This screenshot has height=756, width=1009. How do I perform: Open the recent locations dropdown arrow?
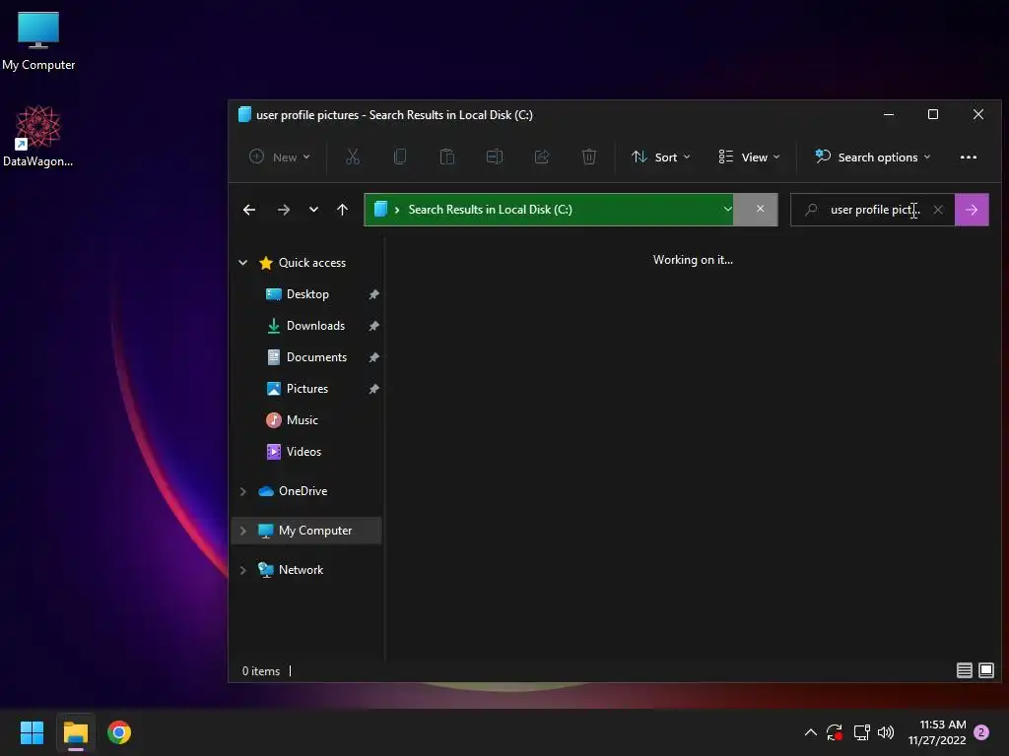[x=313, y=210]
